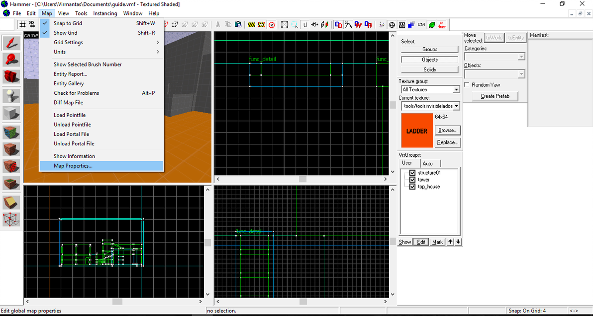The width and height of the screenshot is (593, 316).
Task: Click the orange LADDER texture preview
Action: (417, 130)
